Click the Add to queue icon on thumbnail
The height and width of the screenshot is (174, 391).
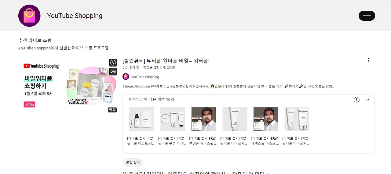113,72
